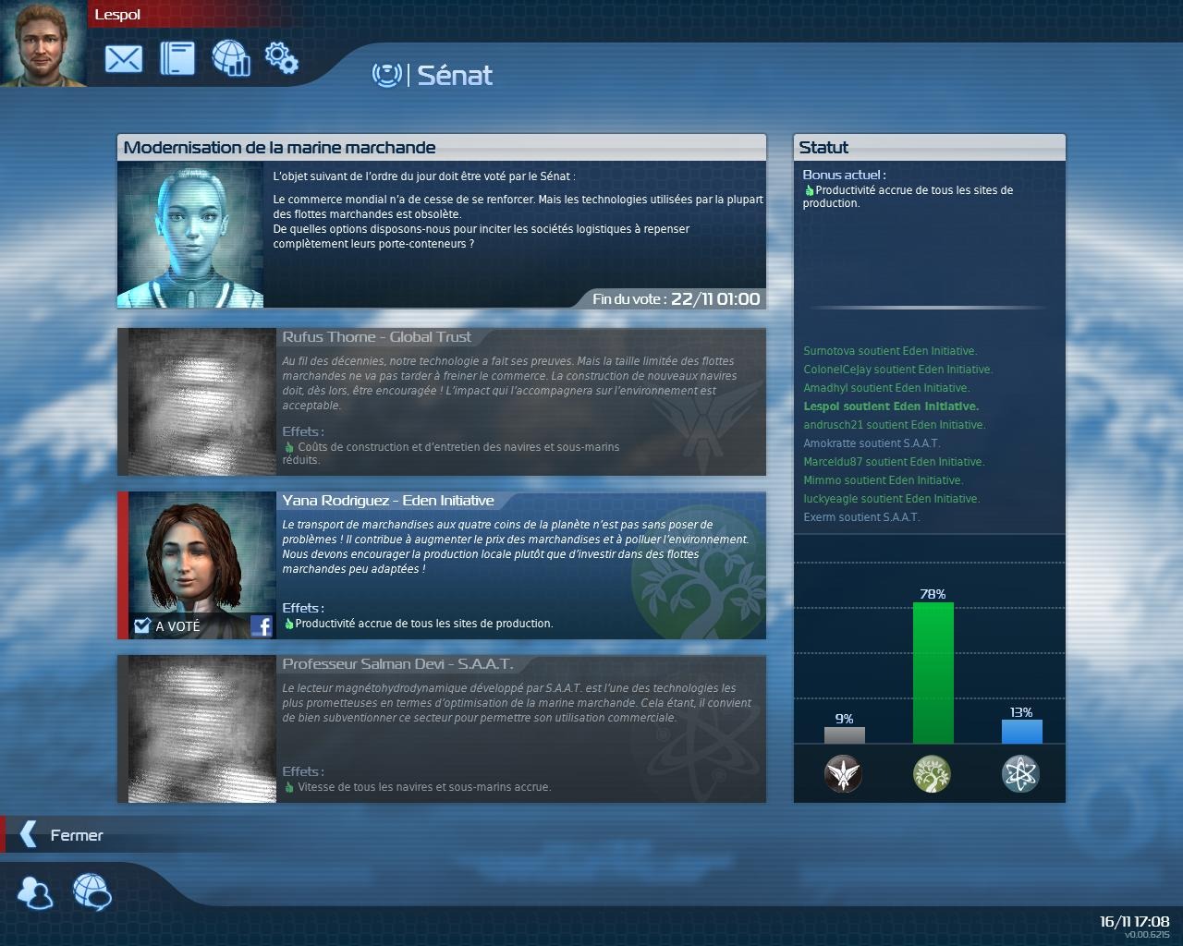Click the S.A.A.T. atom emblem
This screenshot has height=946, width=1183.
[1020, 773]
